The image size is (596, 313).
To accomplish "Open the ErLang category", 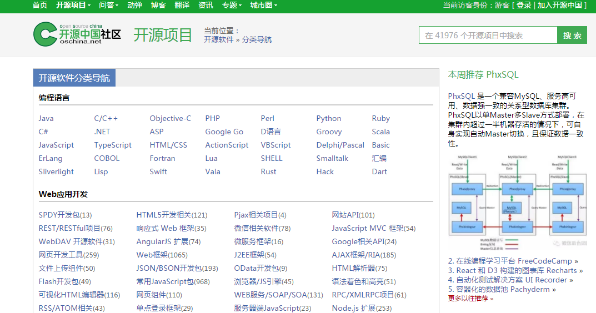I will tap(51, 158).
